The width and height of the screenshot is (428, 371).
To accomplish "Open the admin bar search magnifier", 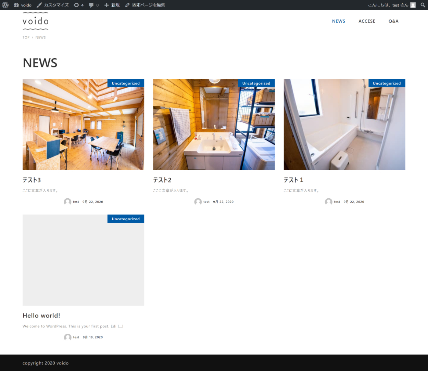I will click(x=423, y=5).
